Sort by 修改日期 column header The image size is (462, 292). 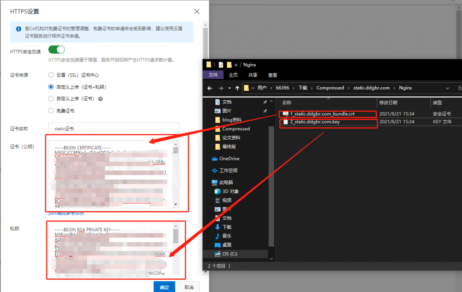tap(388, 103)
